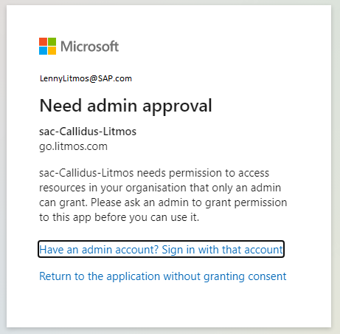Image resolution: width=340 pixels, height=334 pixels.
Task: Click the blue square of Microsoft logo
Action: tap(43, 50)
